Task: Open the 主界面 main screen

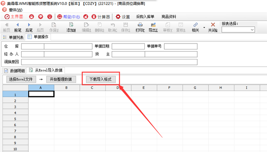Action: tap(14, 17)
